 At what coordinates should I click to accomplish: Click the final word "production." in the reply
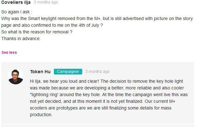pyautogui.click(x=41, y=115)
